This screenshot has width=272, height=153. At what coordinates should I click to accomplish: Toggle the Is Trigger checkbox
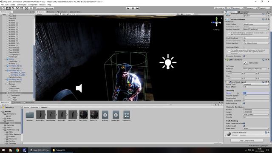[x=244, y=66]
